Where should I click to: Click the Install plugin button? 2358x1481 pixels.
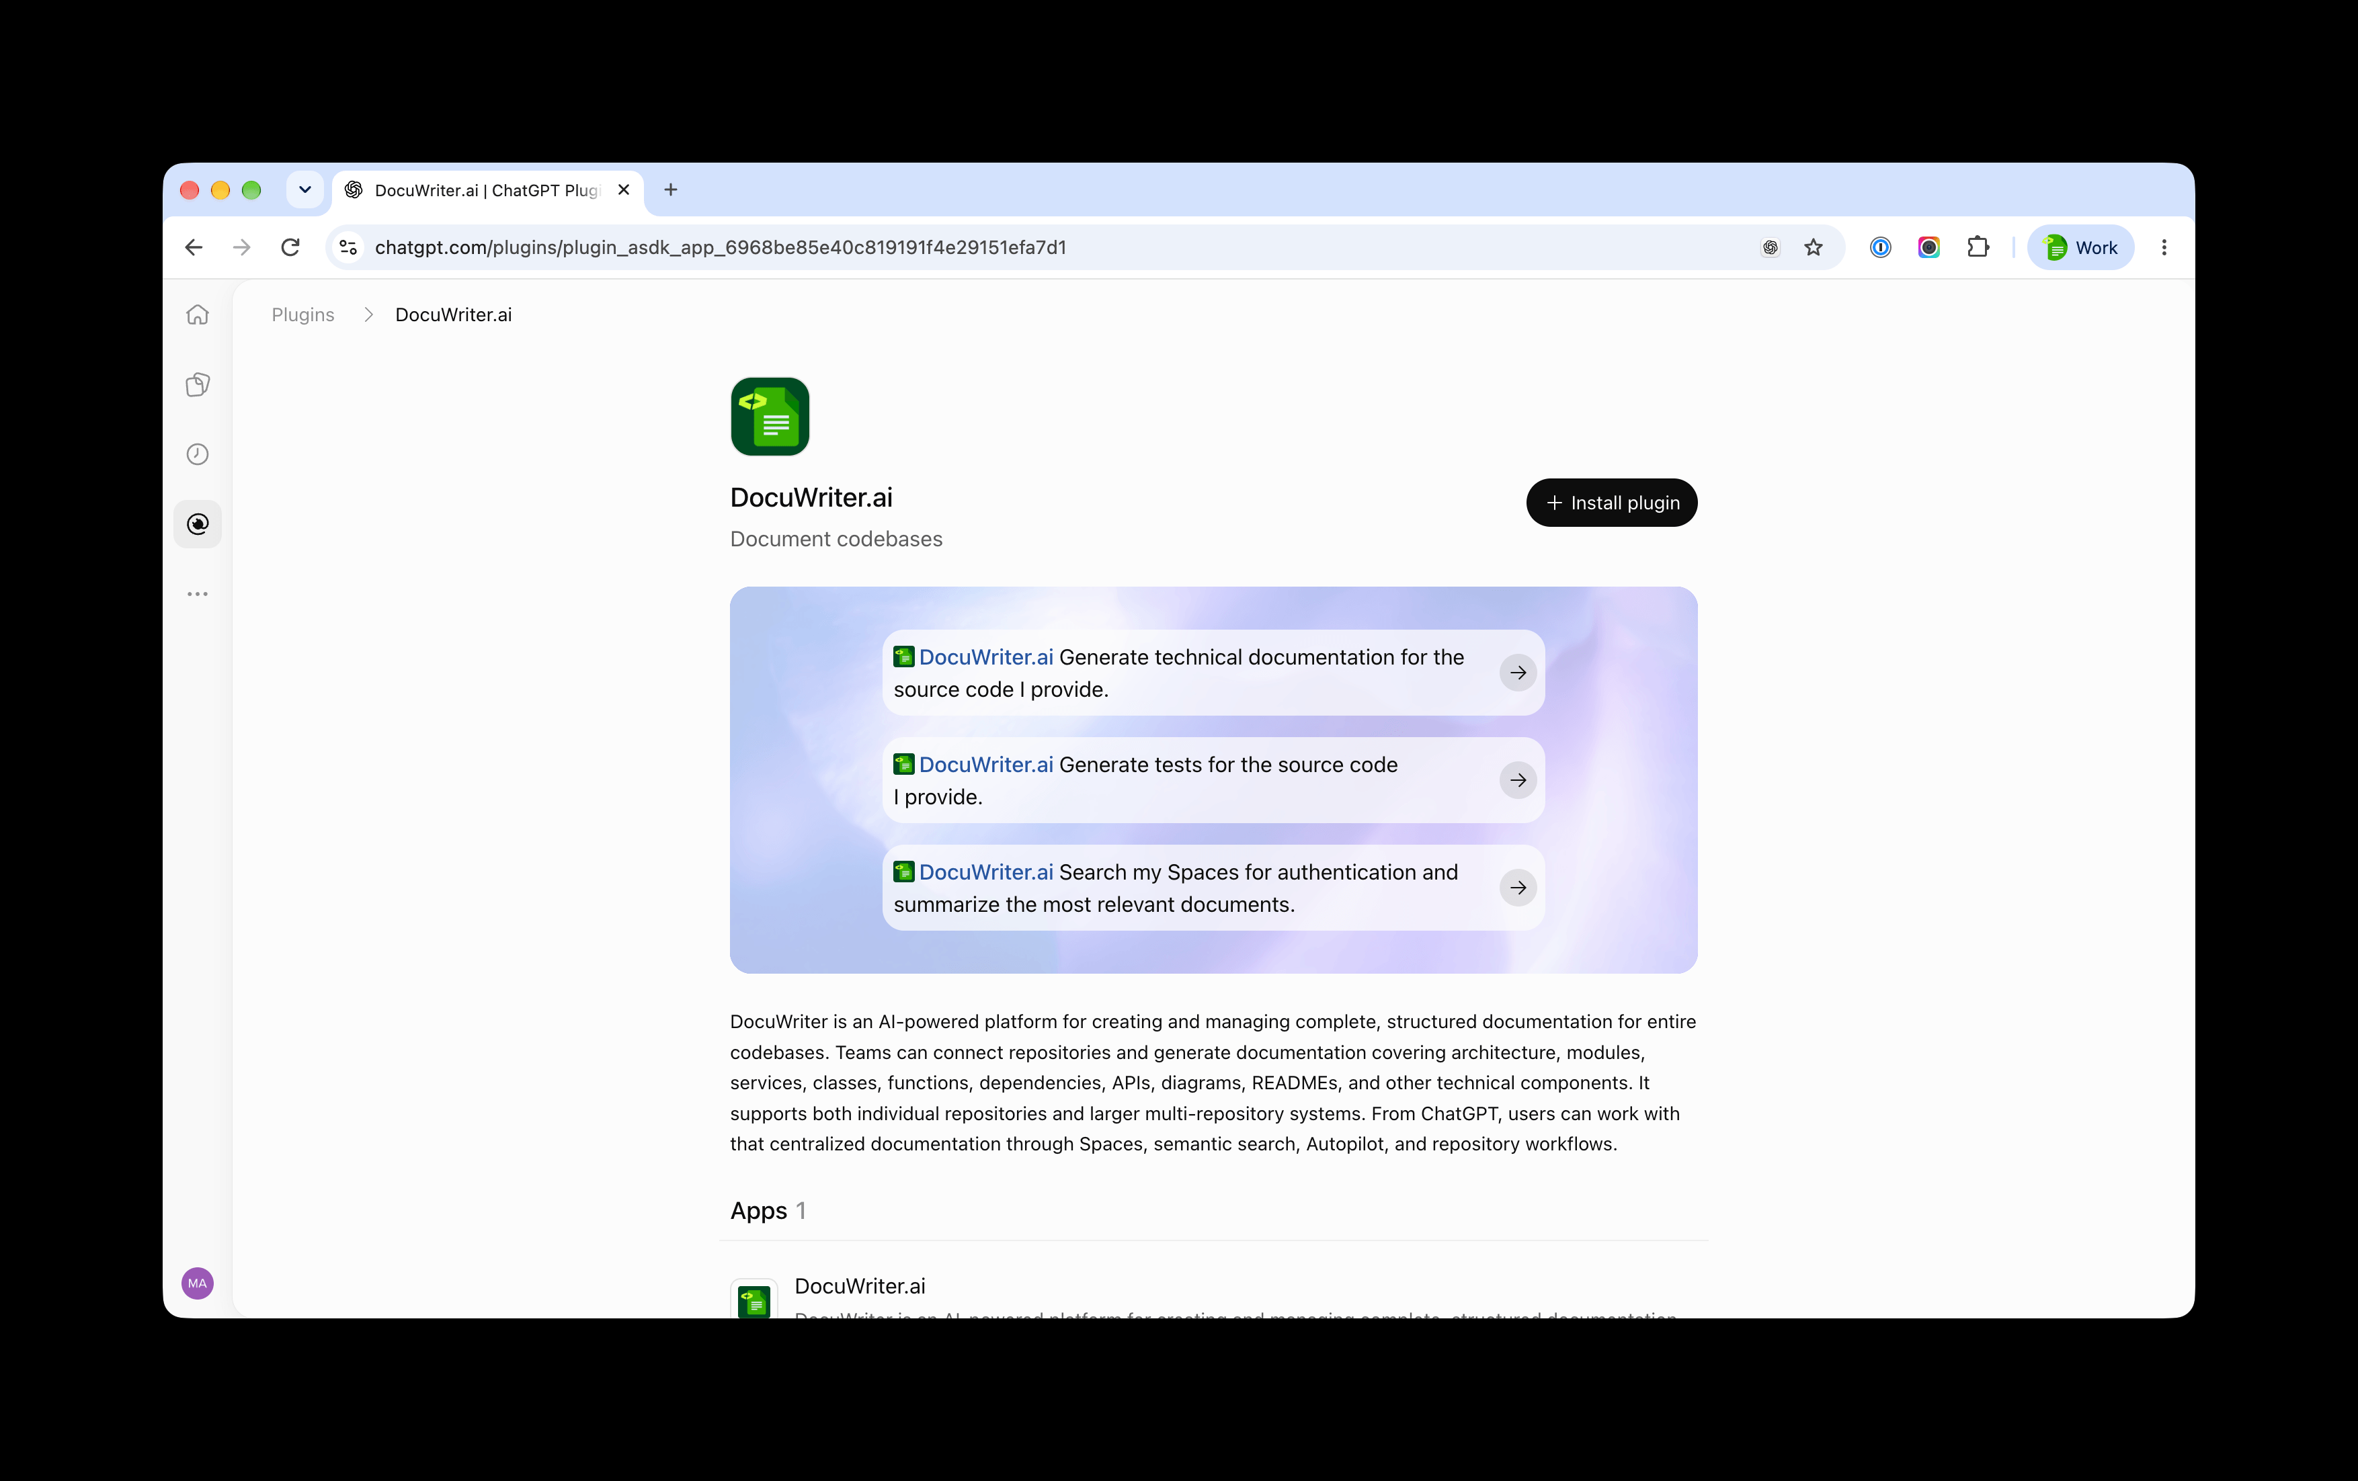[1612, 503]
